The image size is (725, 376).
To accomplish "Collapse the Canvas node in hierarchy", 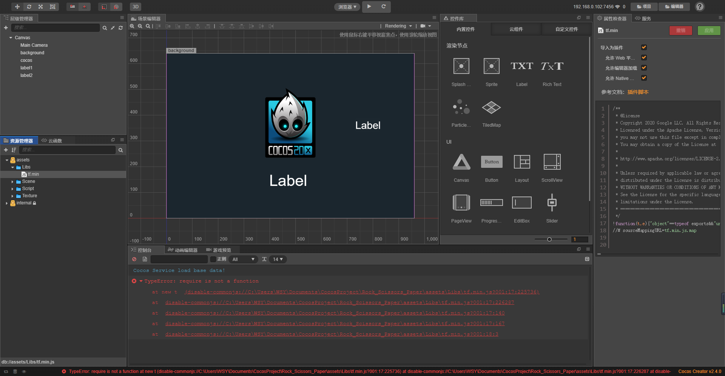I will click(x=11, y=38).
